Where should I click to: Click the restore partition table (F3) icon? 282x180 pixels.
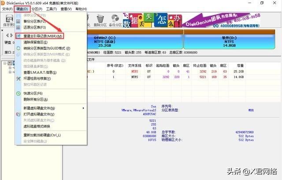click(x=19, y=27)
